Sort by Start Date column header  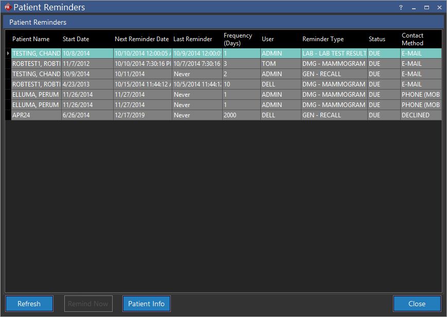pyautogui.click(x=76, y=39)
